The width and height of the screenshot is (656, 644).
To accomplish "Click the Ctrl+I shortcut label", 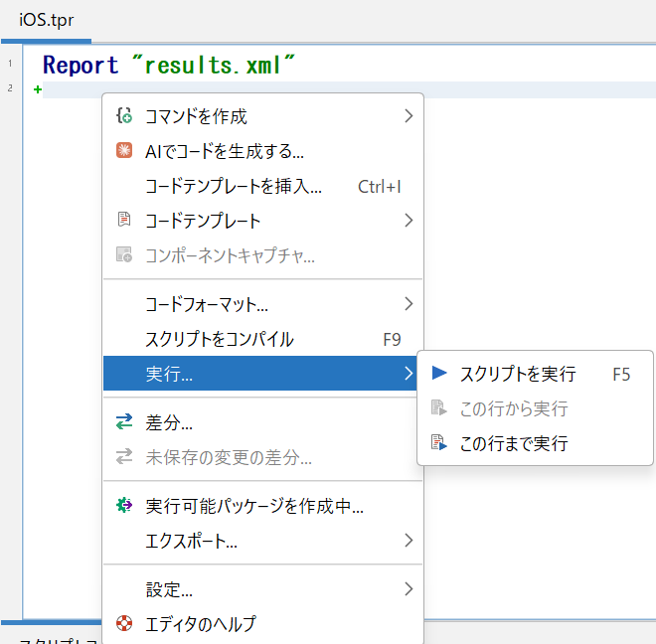I will point(379,186).
